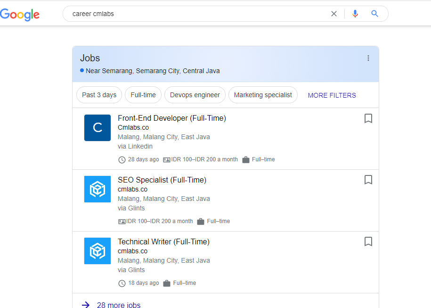Start voice search with the microphone icon
The height and width of the screenshot is (308, 431).
pos(355,14)
